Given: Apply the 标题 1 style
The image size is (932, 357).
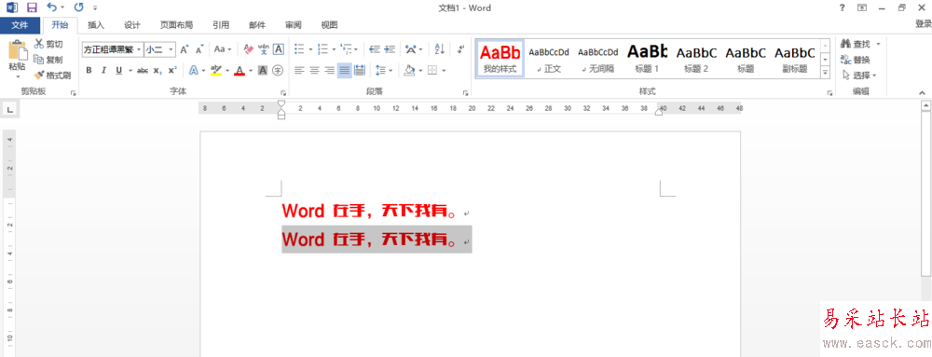Looking at the screenshot, I should (x=648, y=58).
